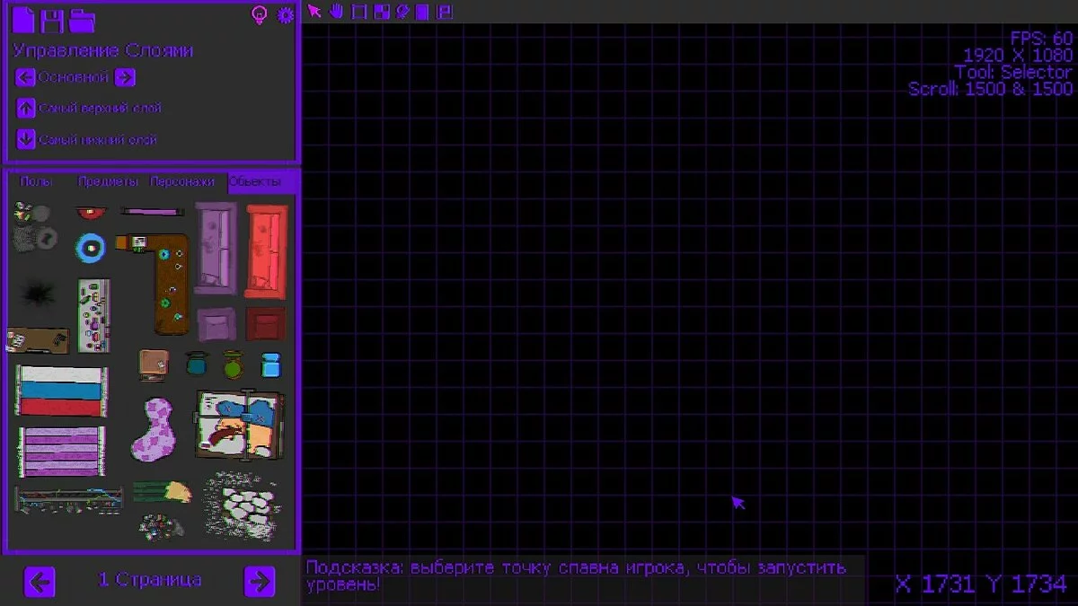Image resolution: width=1078 pixels, height=606 pixels.
Task: Open the Полы tab
Action: (36, 181)
